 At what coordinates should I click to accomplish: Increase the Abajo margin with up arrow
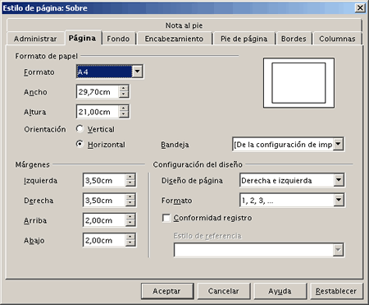[x=130, y=237]
